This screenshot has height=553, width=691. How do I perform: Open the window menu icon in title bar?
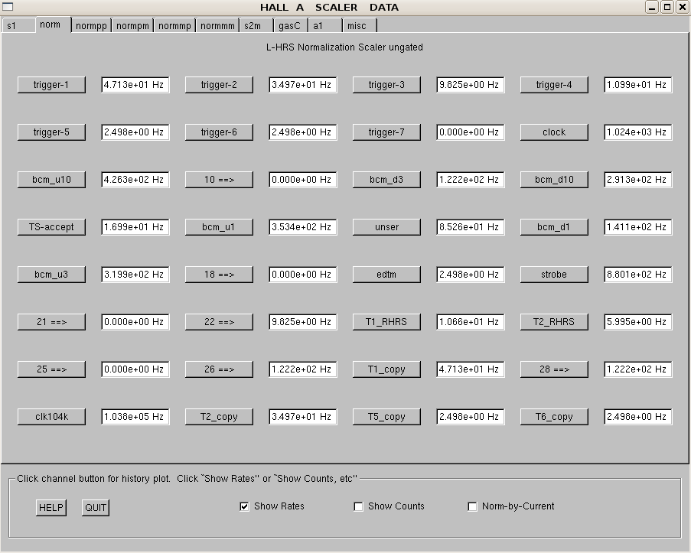pos(8,7)
